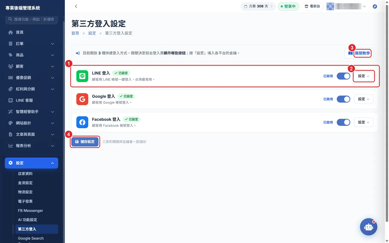
Task: Open the 設定 dropdown for Facebook 登入
Action: click(x=364, y=122)
